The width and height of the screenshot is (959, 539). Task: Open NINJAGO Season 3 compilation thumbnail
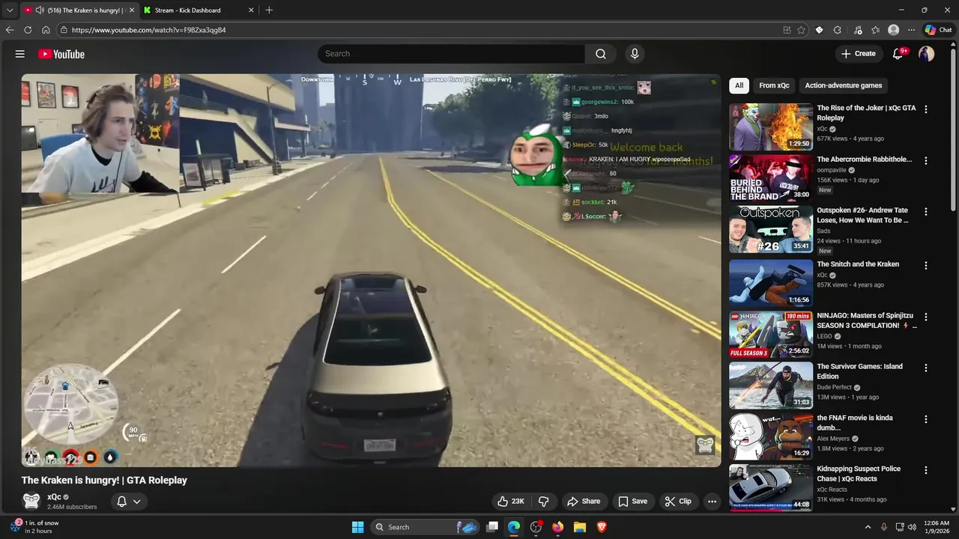coord(771,333)
